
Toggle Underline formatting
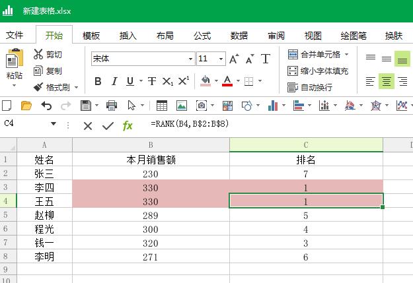pos(130,81)
